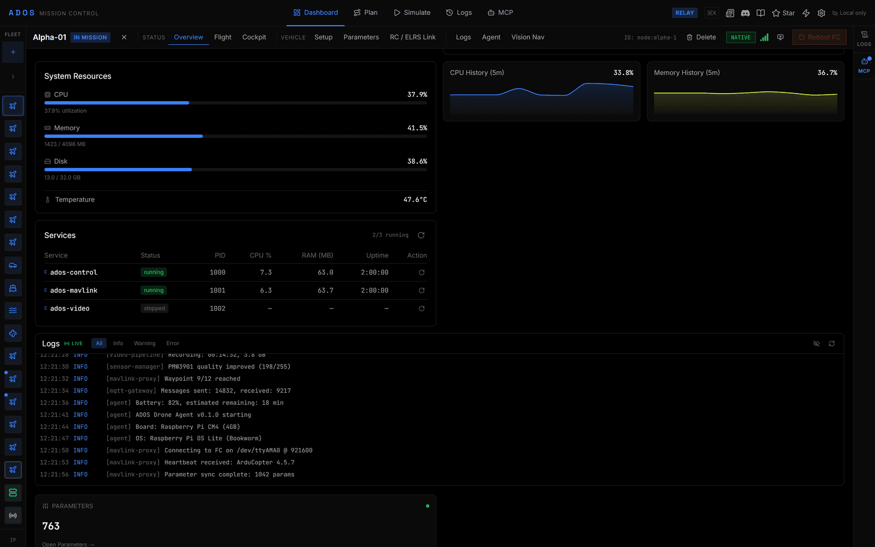Star the project on GitHub
Image resolution: width=875 pixels, height=547 pixels.
[x=783, y=13]
